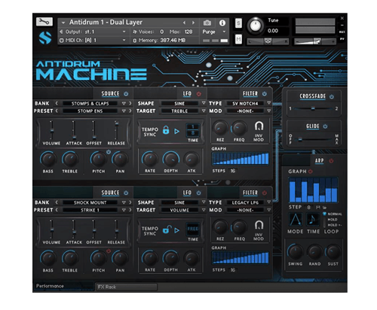Click the ARP step graph bars
Viewport: 377px width, 310px height.
[313, 190]
